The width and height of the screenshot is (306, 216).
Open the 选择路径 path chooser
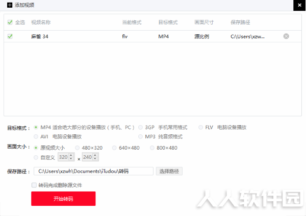(x=169, y=171)
